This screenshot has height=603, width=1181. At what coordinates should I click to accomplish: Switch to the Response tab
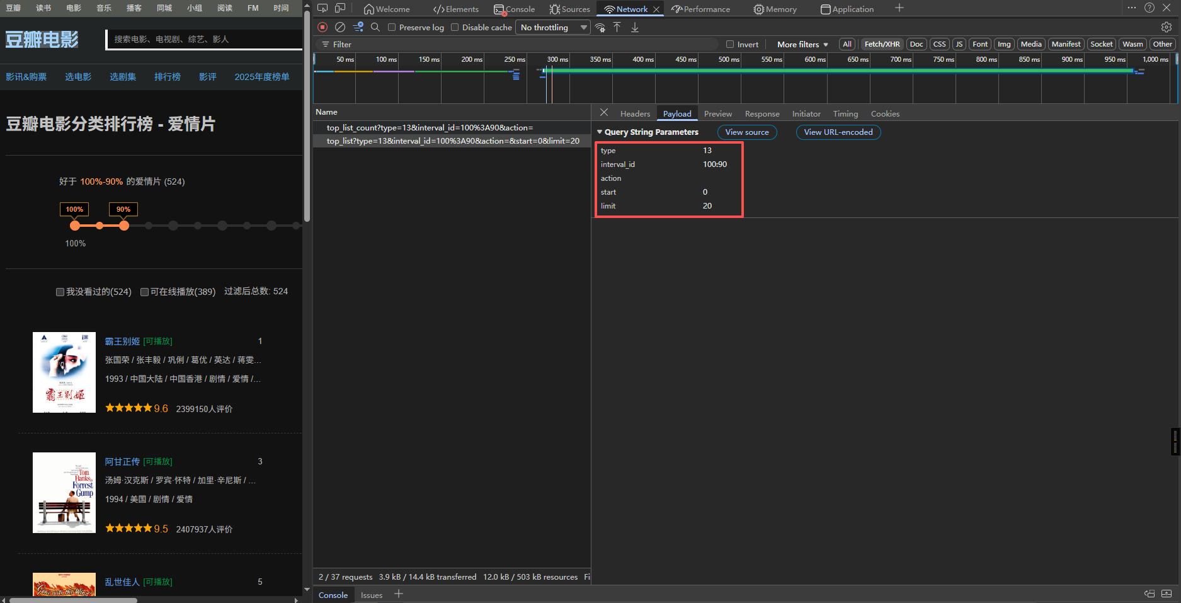pos(762,114)
